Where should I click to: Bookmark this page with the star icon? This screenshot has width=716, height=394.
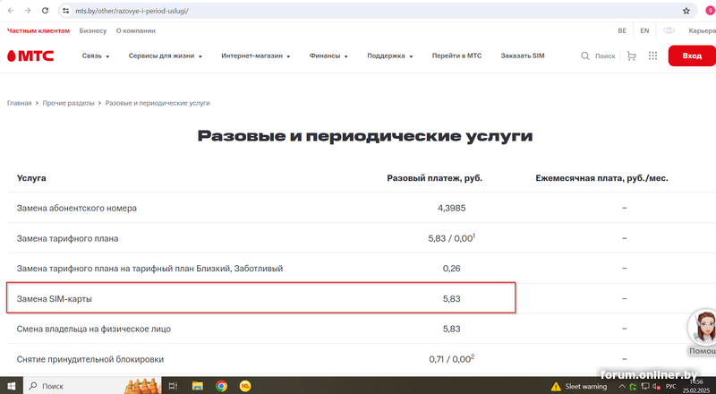coord(686,11)
